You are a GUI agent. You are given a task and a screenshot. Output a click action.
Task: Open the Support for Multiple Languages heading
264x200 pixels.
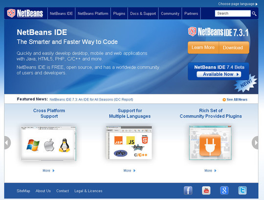pos(130,113)
